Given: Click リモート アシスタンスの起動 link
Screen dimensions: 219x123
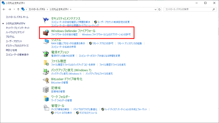Looking at the screenshot, I should (130, 43).
